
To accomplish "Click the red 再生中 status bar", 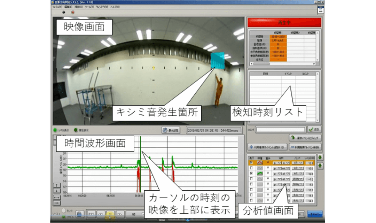I will [x=284, y=23].
